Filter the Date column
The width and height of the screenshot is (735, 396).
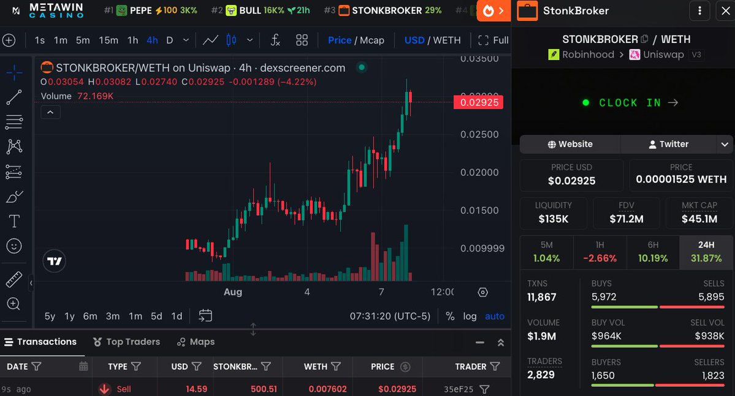[x=37, y=367]
